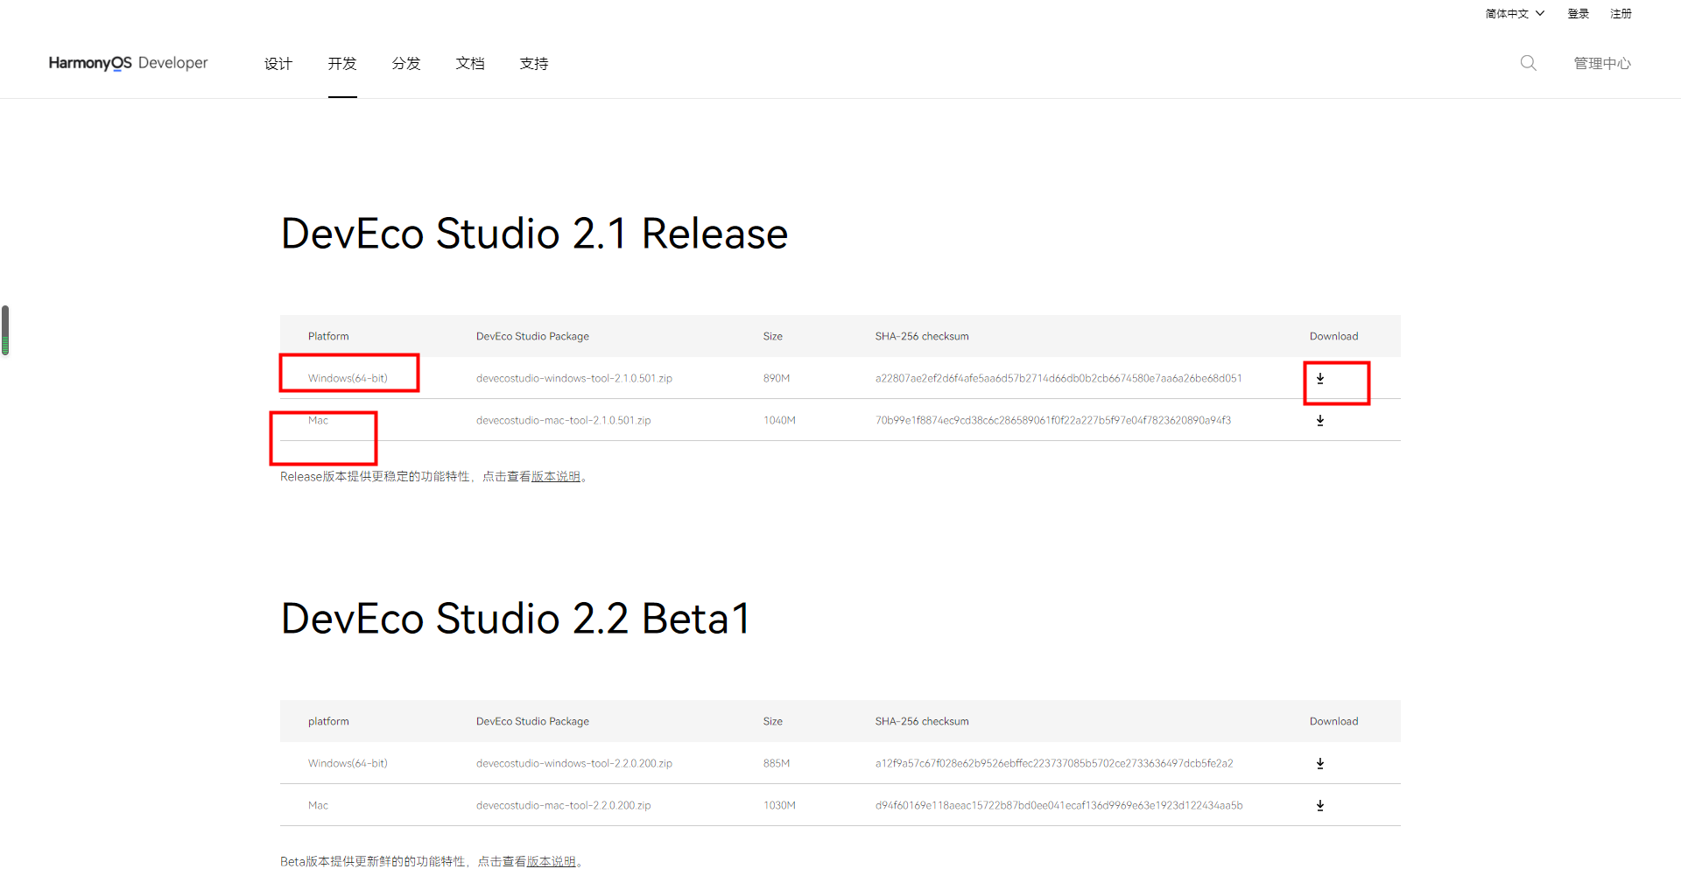Click the 890M size cell
The height and width of the screenshot is (876, 1681).
pyautogui.click(x=777, y=379)
